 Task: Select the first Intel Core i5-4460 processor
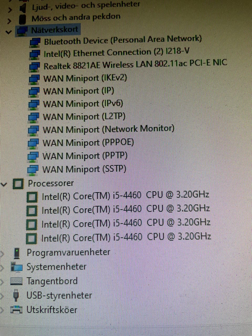(125, 196)
